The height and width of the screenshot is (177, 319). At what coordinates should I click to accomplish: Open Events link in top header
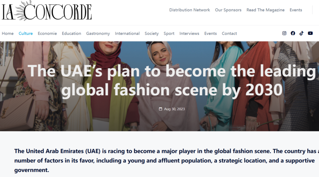click(296, 10)
